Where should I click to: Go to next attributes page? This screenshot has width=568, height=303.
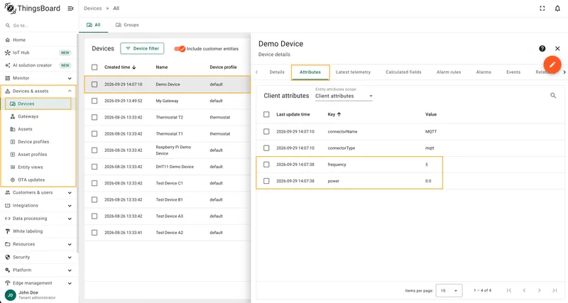pos(540,290)
